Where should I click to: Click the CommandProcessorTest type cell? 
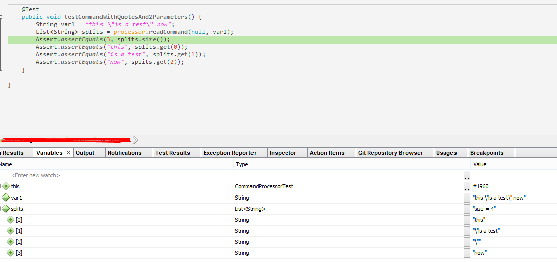pos(264,186)
